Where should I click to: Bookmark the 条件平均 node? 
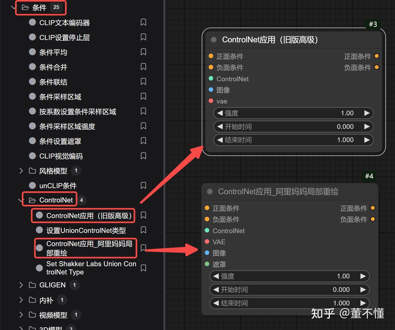143,52
